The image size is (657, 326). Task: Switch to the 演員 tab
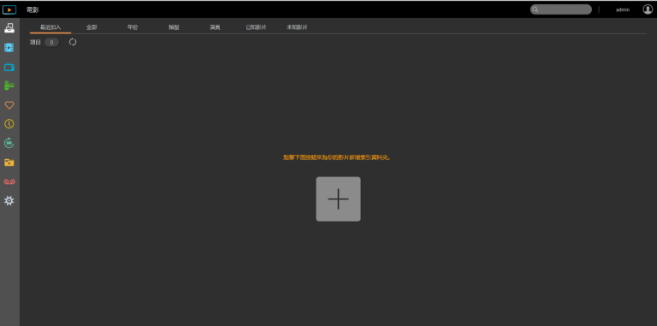215,27
